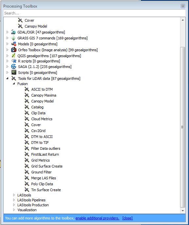The width and height of the screenshot is (189, 225).
Task: Select the Grid Surface Create label
Action: click(x=47, y=166)
